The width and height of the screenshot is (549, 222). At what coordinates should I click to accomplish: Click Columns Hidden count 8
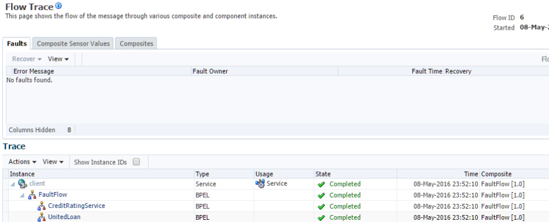tap(70, 130)
